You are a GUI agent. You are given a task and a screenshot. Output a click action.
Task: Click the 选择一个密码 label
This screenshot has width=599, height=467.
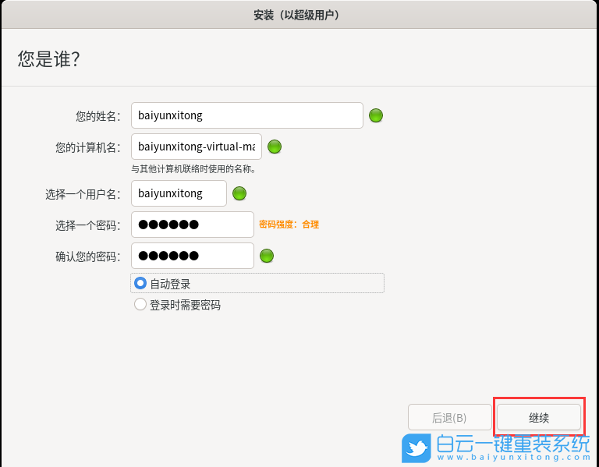(88, 225)
